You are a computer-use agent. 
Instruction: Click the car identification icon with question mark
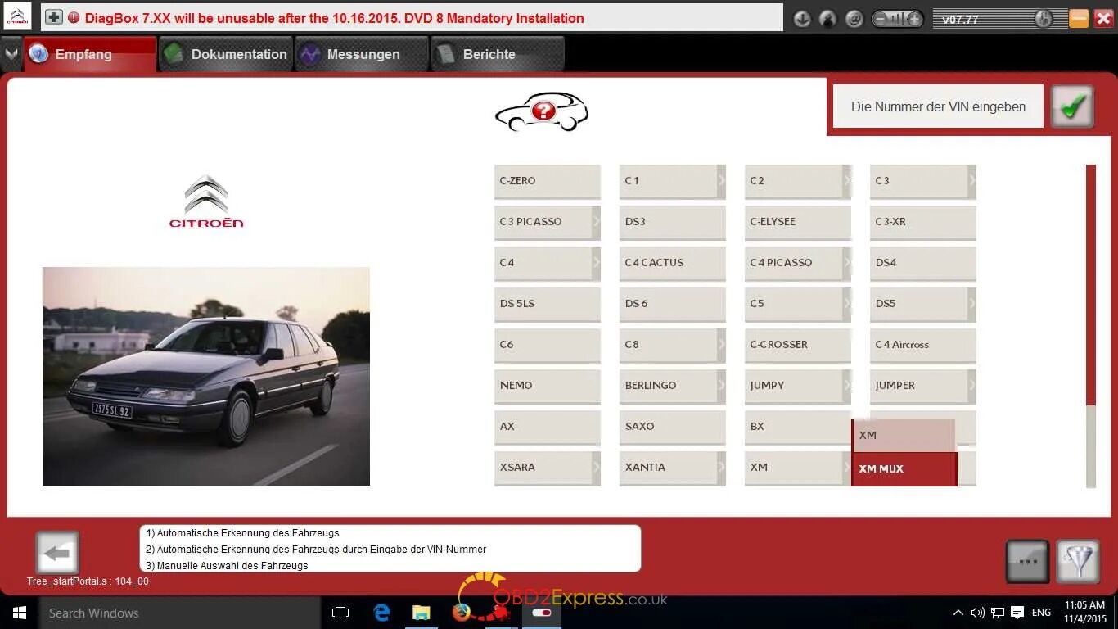pos(542,111)
